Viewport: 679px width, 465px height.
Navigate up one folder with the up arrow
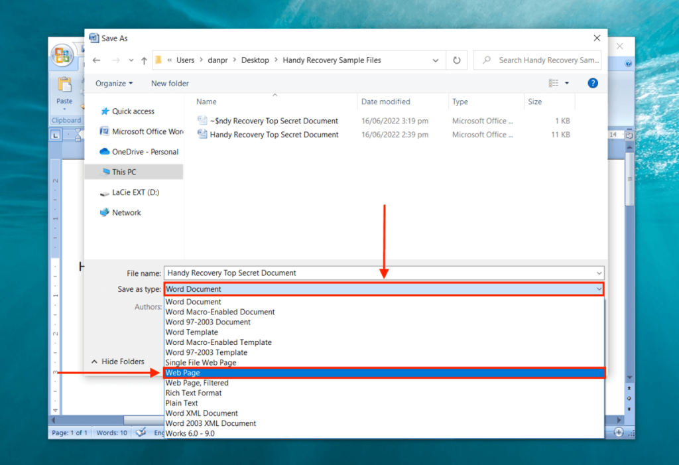pyautogui.click(x=144, y=60)
